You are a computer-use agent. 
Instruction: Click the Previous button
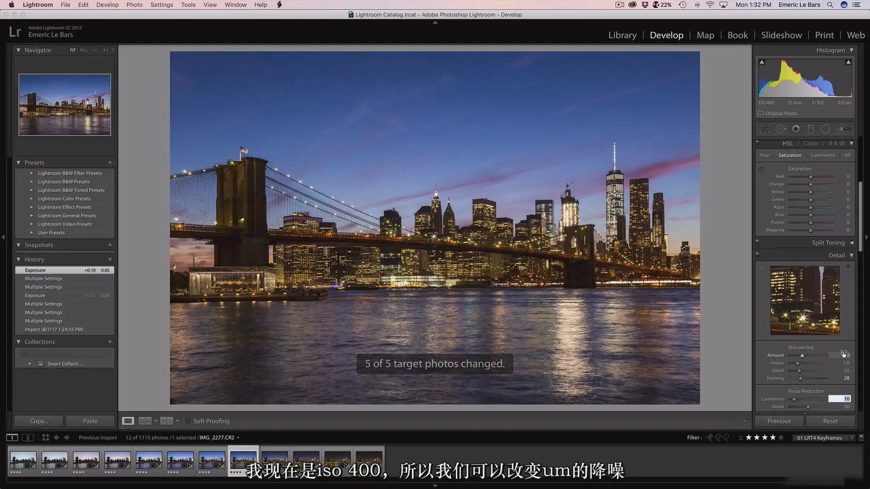click(779, 421)
